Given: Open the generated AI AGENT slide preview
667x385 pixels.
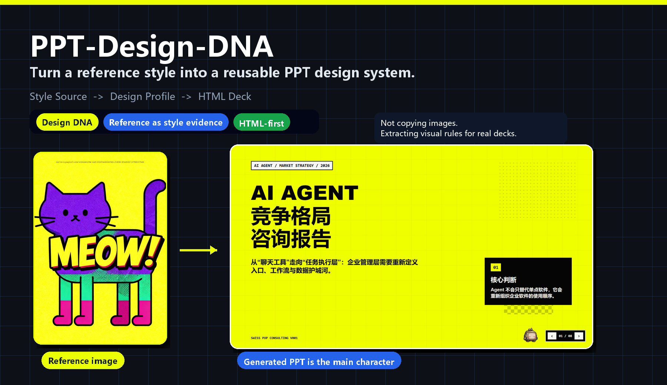Looking at the screenshot, I should [x=411, y=247].
